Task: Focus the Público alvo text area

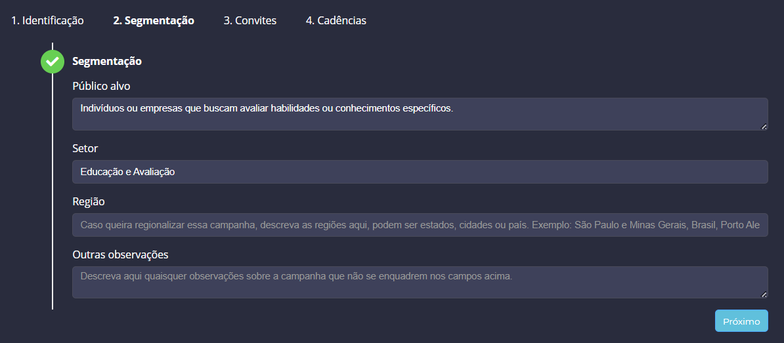Action: pos(420,114)
